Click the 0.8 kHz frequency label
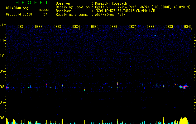Image resolution: width=196 pixels, height=124 pixels. pos(2,87)
